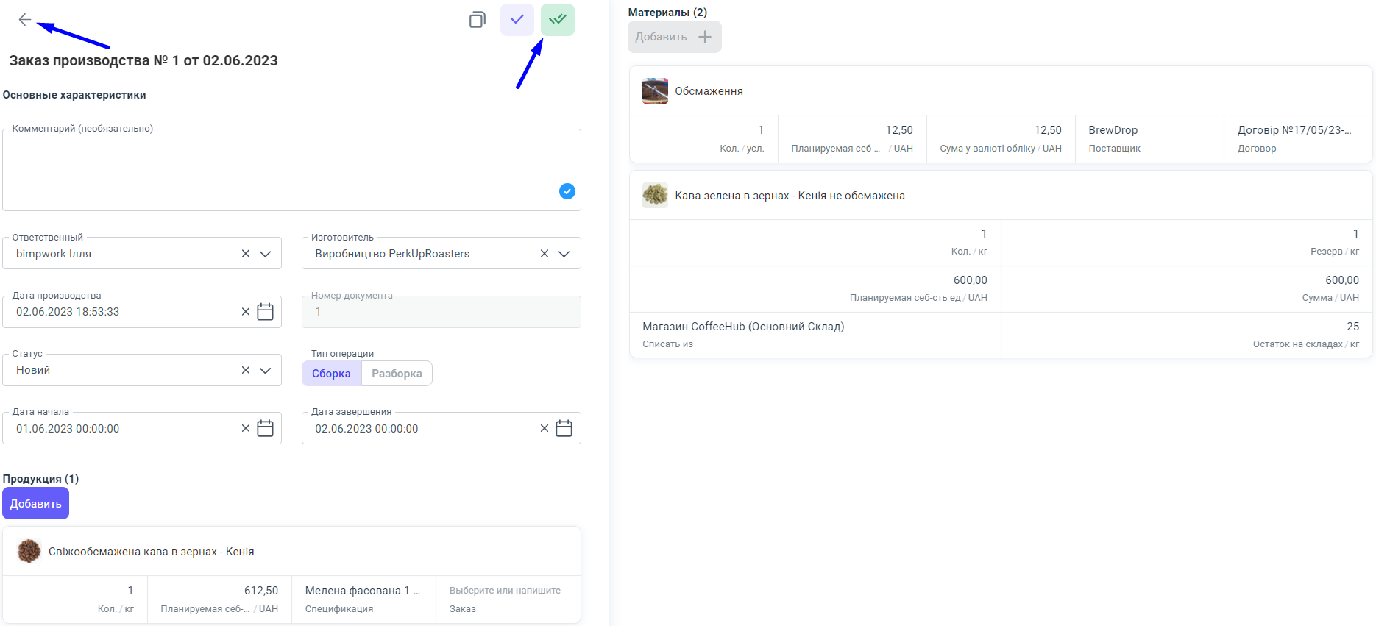The image size is (1376, 626).
Task: Select Сборка operation type
Action: coord(331,374)
